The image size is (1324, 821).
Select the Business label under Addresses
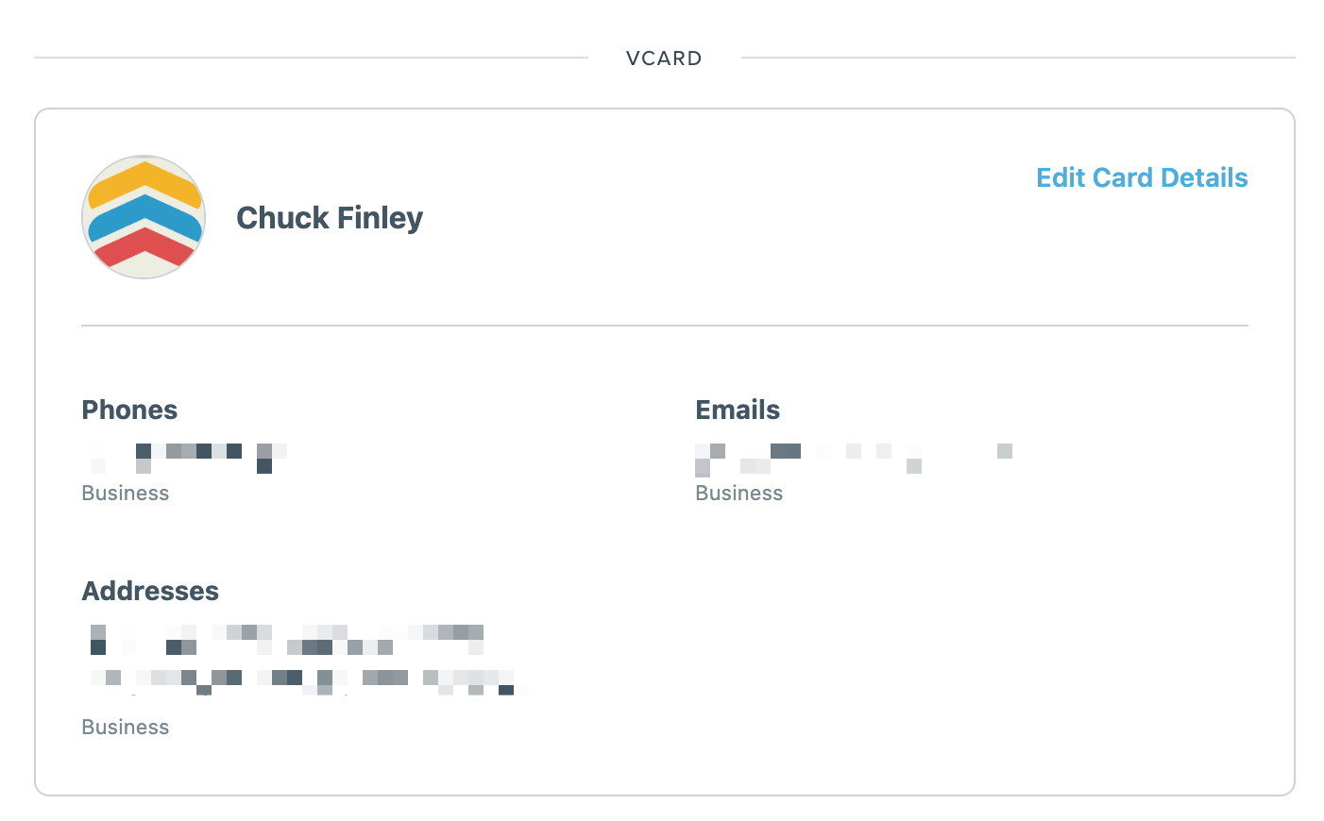[126, 727]
